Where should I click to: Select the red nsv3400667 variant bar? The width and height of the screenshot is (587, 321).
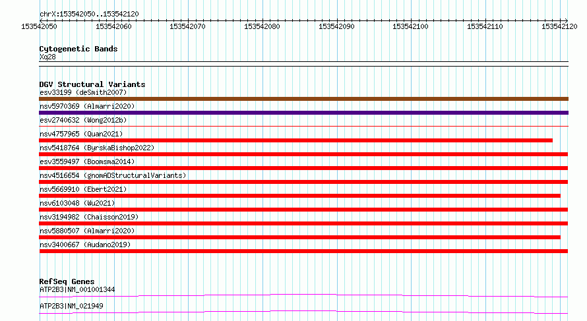pos(303,251)
